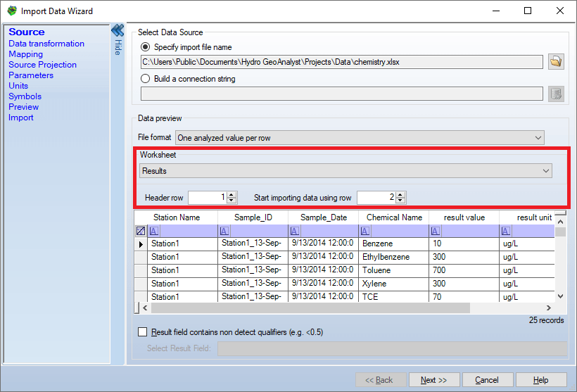This screenshot has width=577, height=392.
Task: Select Specify import file name option
Action: pyautogui.click(x=146, y=47)
